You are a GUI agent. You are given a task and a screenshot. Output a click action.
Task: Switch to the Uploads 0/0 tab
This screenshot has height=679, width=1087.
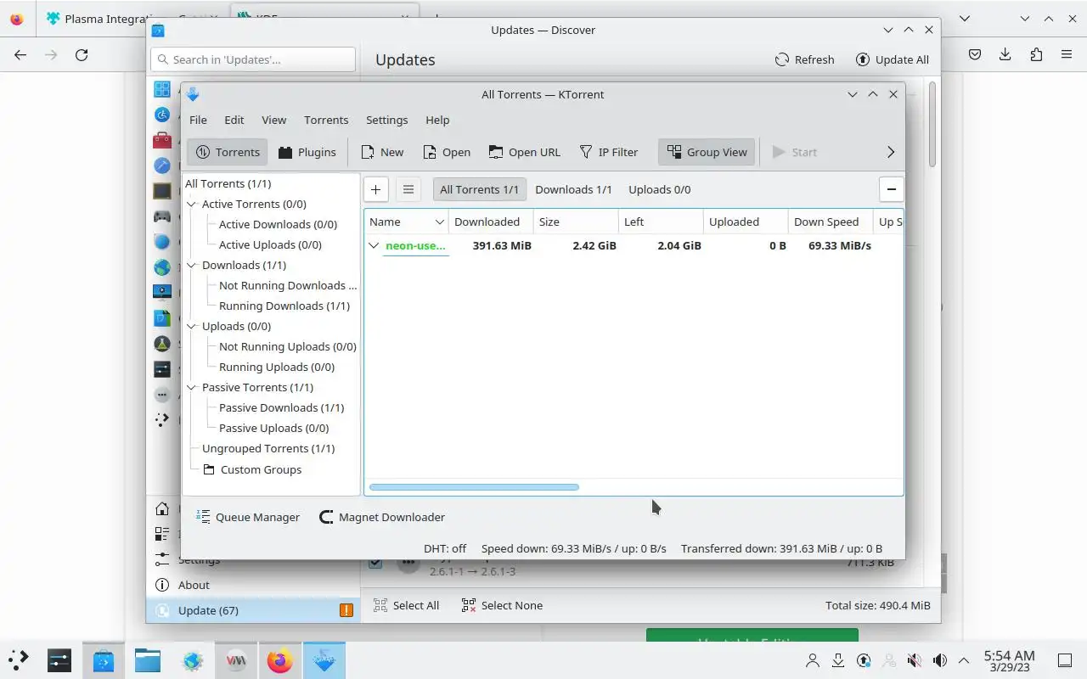click(x=660, y=189)
